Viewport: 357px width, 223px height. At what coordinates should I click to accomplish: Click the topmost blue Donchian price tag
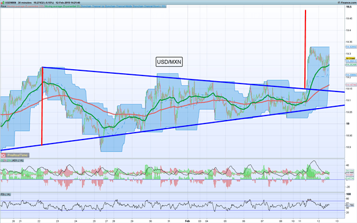(x=351, y=47)
